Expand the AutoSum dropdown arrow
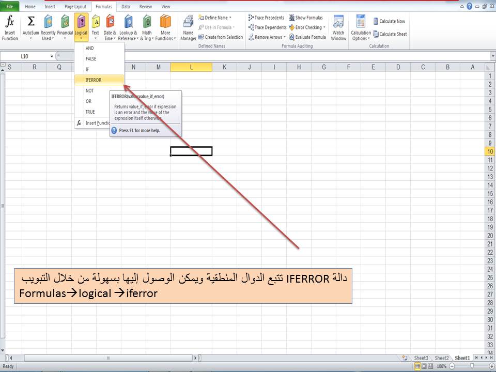Screen dimensions: 496x372 pyautogui.click(x=30, y=39)
